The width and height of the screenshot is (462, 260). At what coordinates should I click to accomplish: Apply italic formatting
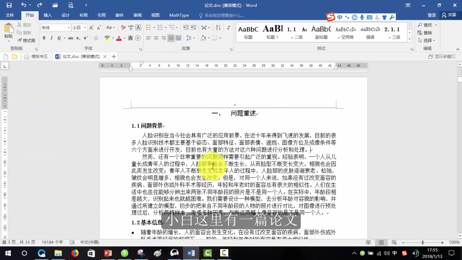pos(51,38)
